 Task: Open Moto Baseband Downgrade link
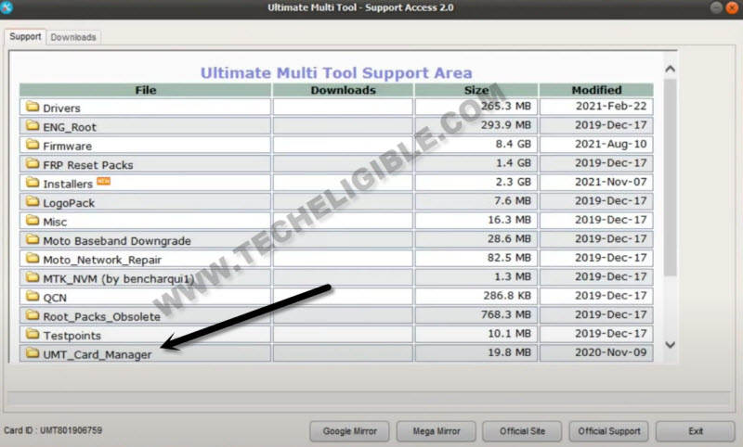(x=117, y=241)
